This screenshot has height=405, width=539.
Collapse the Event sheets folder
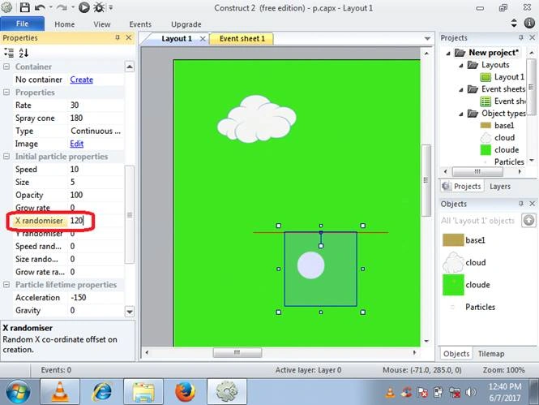click(461, 90)
